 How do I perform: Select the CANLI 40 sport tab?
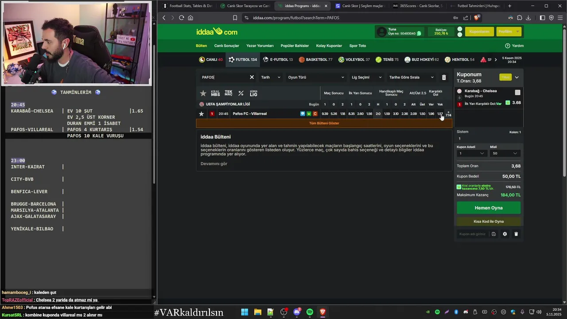(x=211, y=59)
